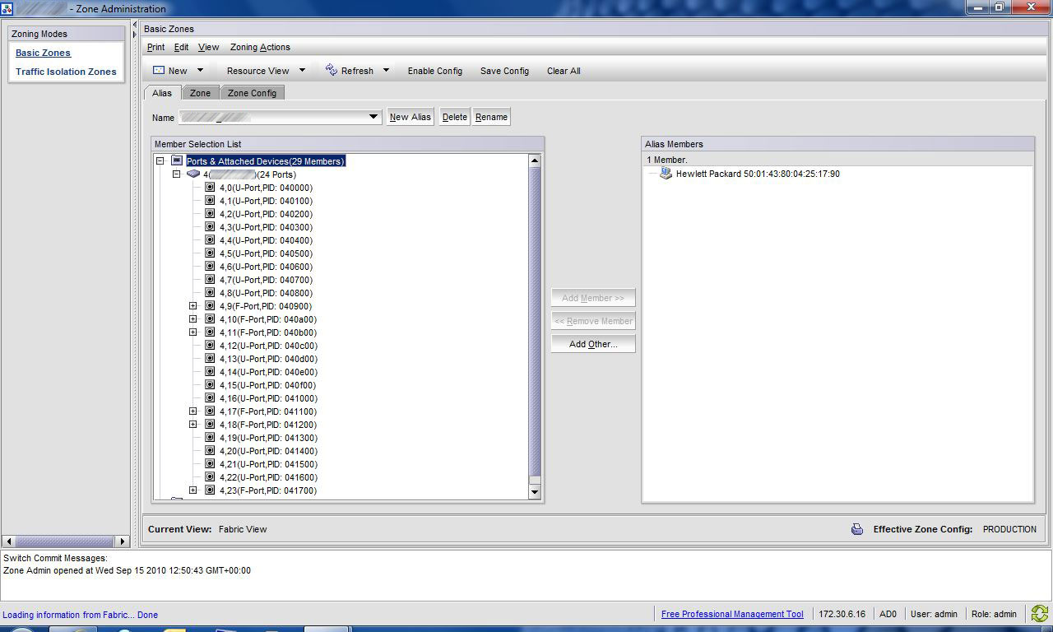1053x632 pixels.
Task: Expand the 4,9 F-Port node
Action: click(x=193, y=306)
